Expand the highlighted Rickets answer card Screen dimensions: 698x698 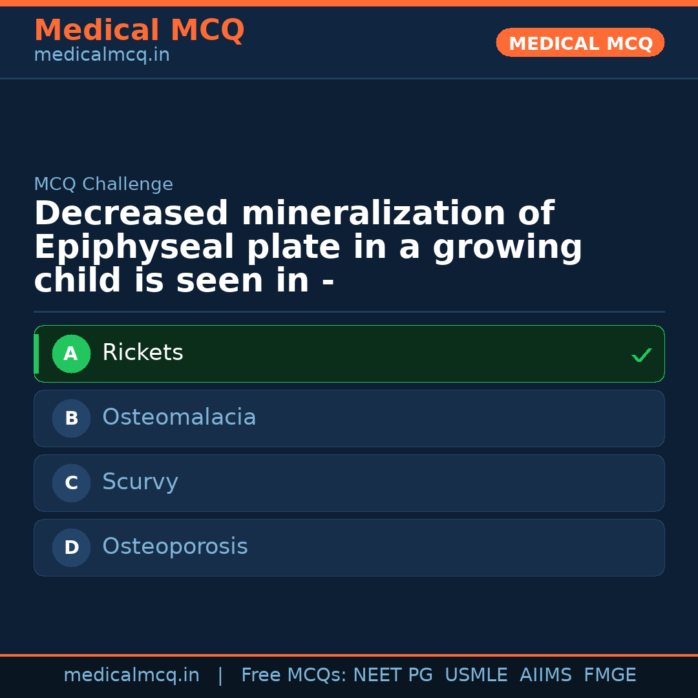[x=349, y=354]
